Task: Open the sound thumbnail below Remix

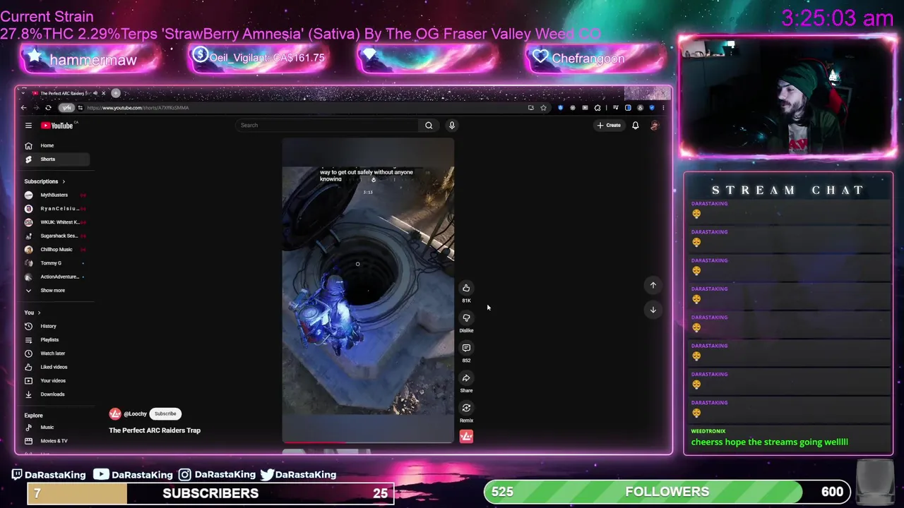Action: [466, 437]
